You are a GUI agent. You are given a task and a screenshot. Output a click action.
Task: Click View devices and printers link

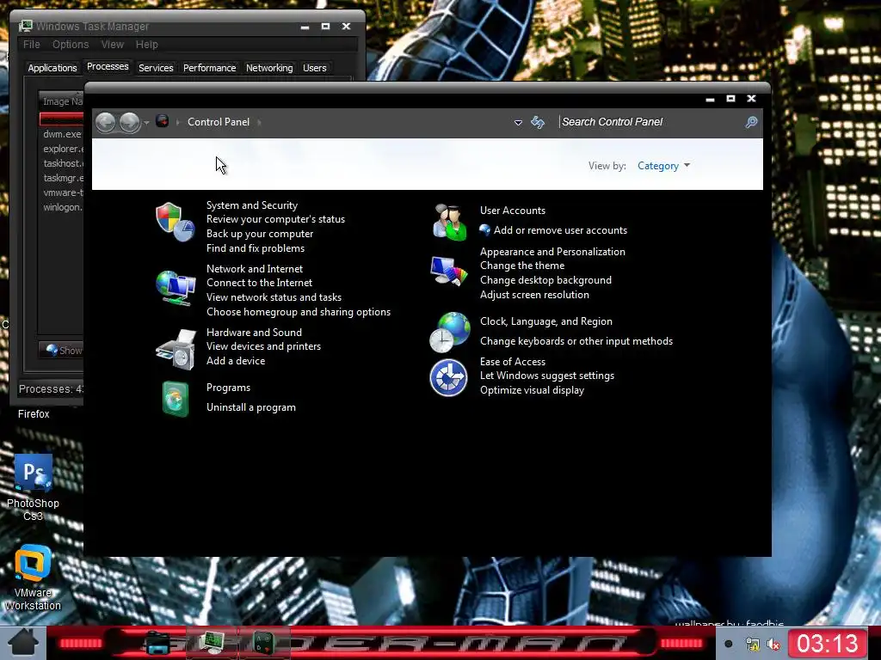(263, 346)
